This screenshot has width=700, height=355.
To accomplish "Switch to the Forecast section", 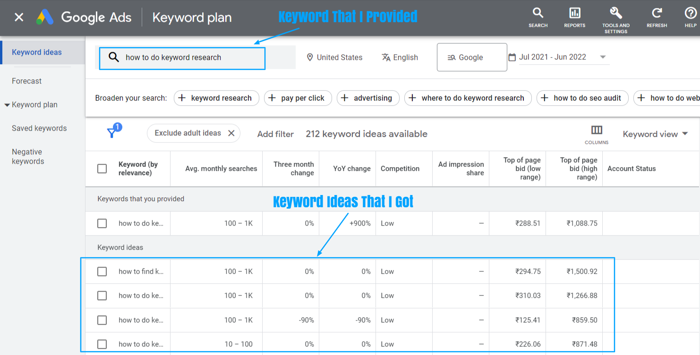I will pos(26,81).
